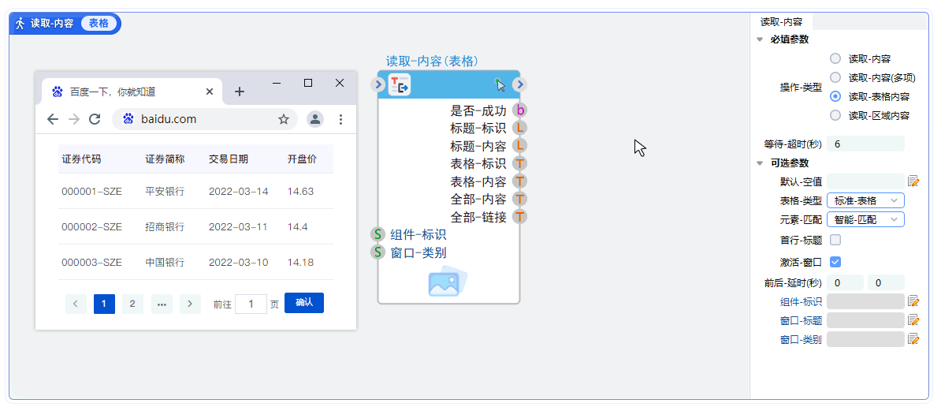Image resolution: width=941 pixels, height=407 pixels.
Task: Click the 是否-成功 output port
Action: 519,110
